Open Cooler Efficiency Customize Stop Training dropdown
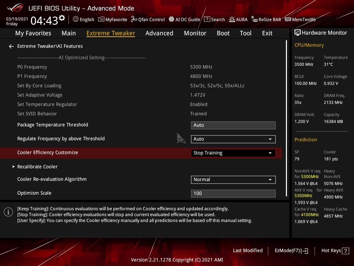This screenshot has height=266, width=354. tap(233, 153)
